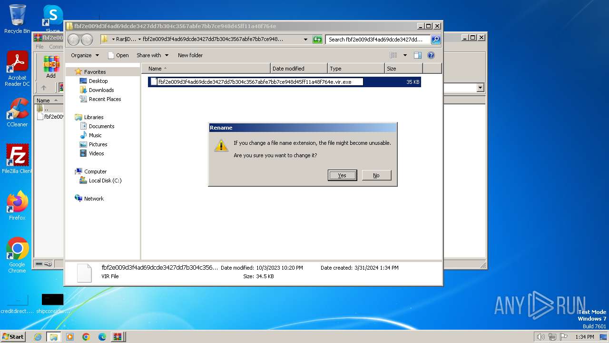The height and width of the screenshot is (343, 609).
Task: Sort by the Name column header
Action: (x=206, y=69)
